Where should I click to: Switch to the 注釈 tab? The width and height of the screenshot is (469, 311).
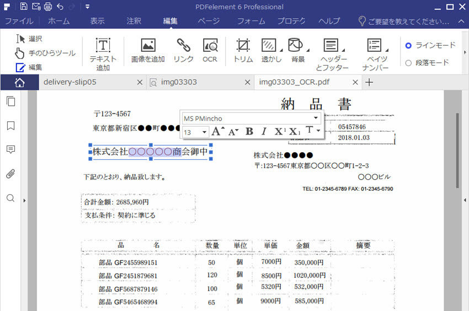pos(134,21)
